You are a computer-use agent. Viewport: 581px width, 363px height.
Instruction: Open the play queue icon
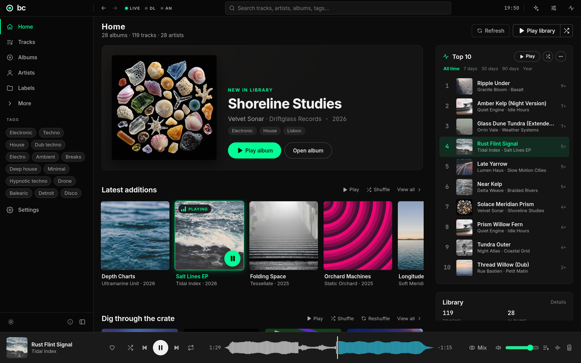(546, 348)
